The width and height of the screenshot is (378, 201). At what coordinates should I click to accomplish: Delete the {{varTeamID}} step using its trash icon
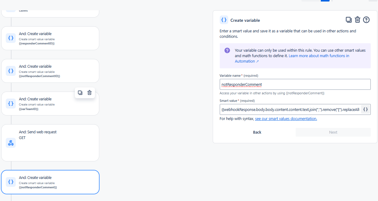click(x=90, y=93)
